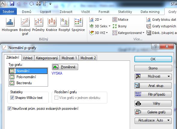The image size is (177, 129).
Task: Switch to the Kategorizovaný dialog tab
Action: [x=47, y=58]
